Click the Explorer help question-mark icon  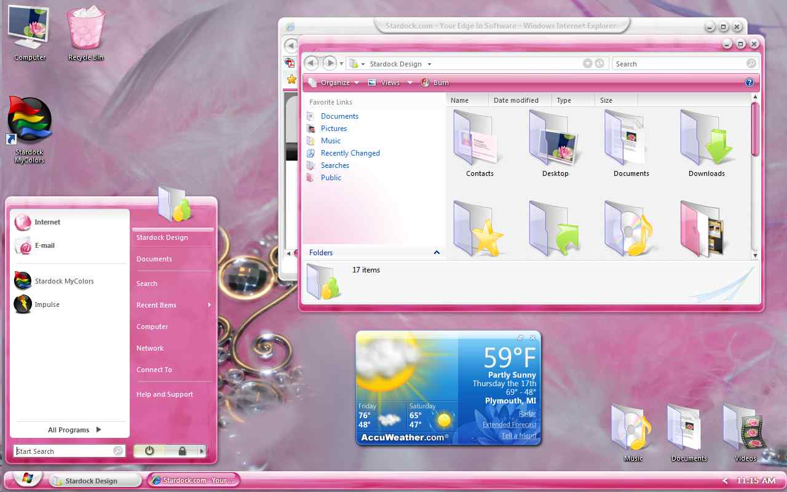click(749, 82)
